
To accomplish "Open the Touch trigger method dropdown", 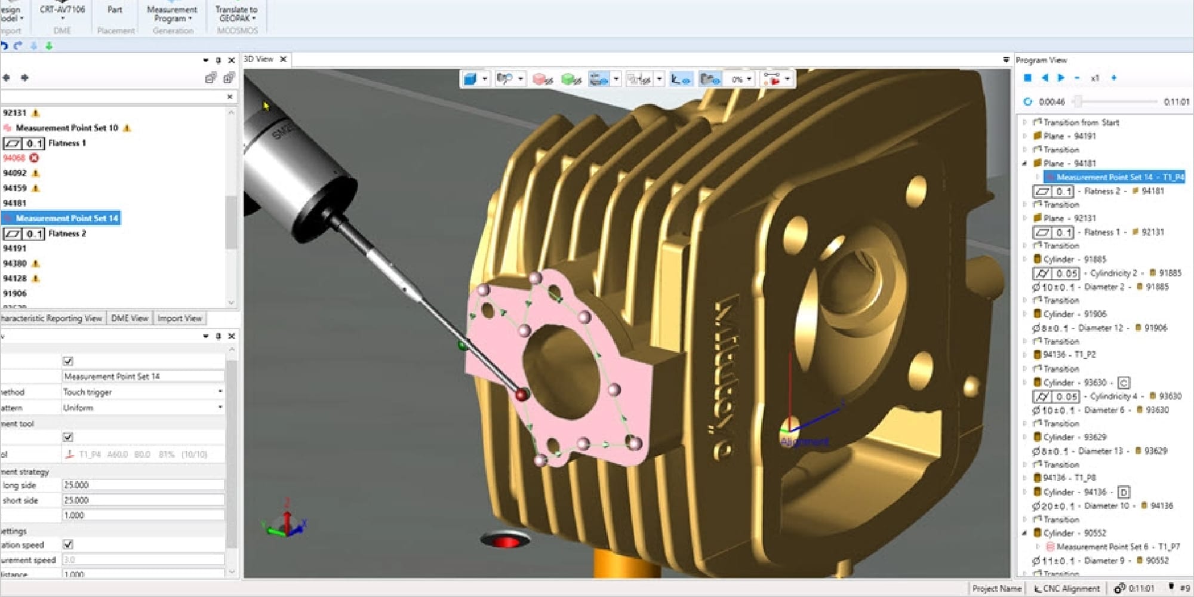I will pos(220,392).
